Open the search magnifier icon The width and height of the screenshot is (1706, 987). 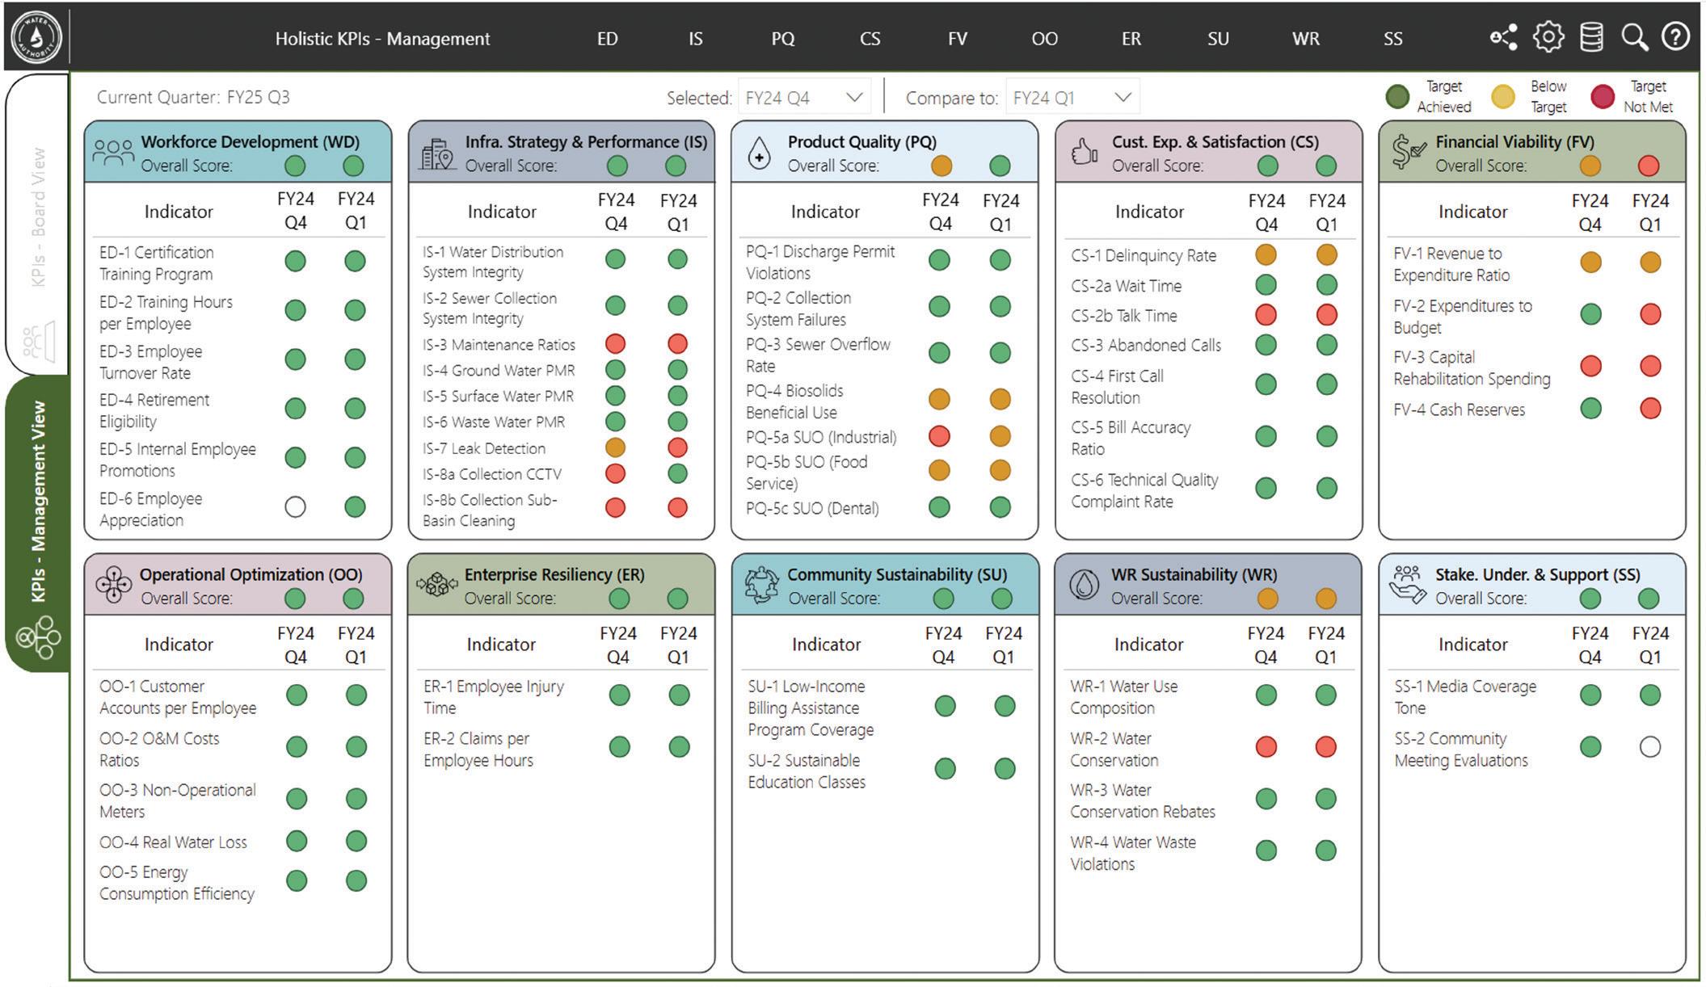[x=1634, y=37]
